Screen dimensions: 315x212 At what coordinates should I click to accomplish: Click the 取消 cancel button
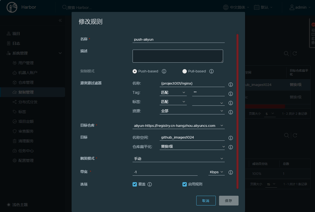(x=206, y=201)
